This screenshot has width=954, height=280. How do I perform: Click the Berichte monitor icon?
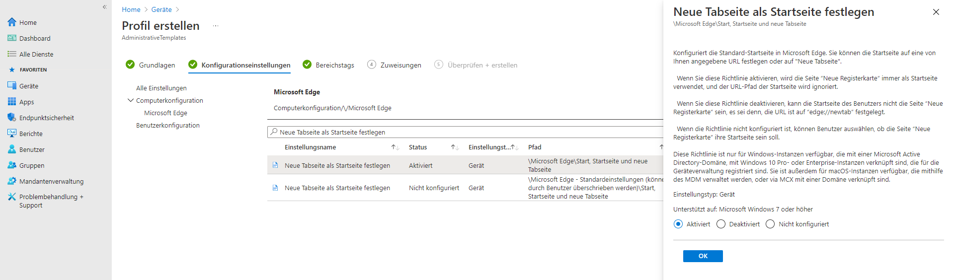(12, 134)
